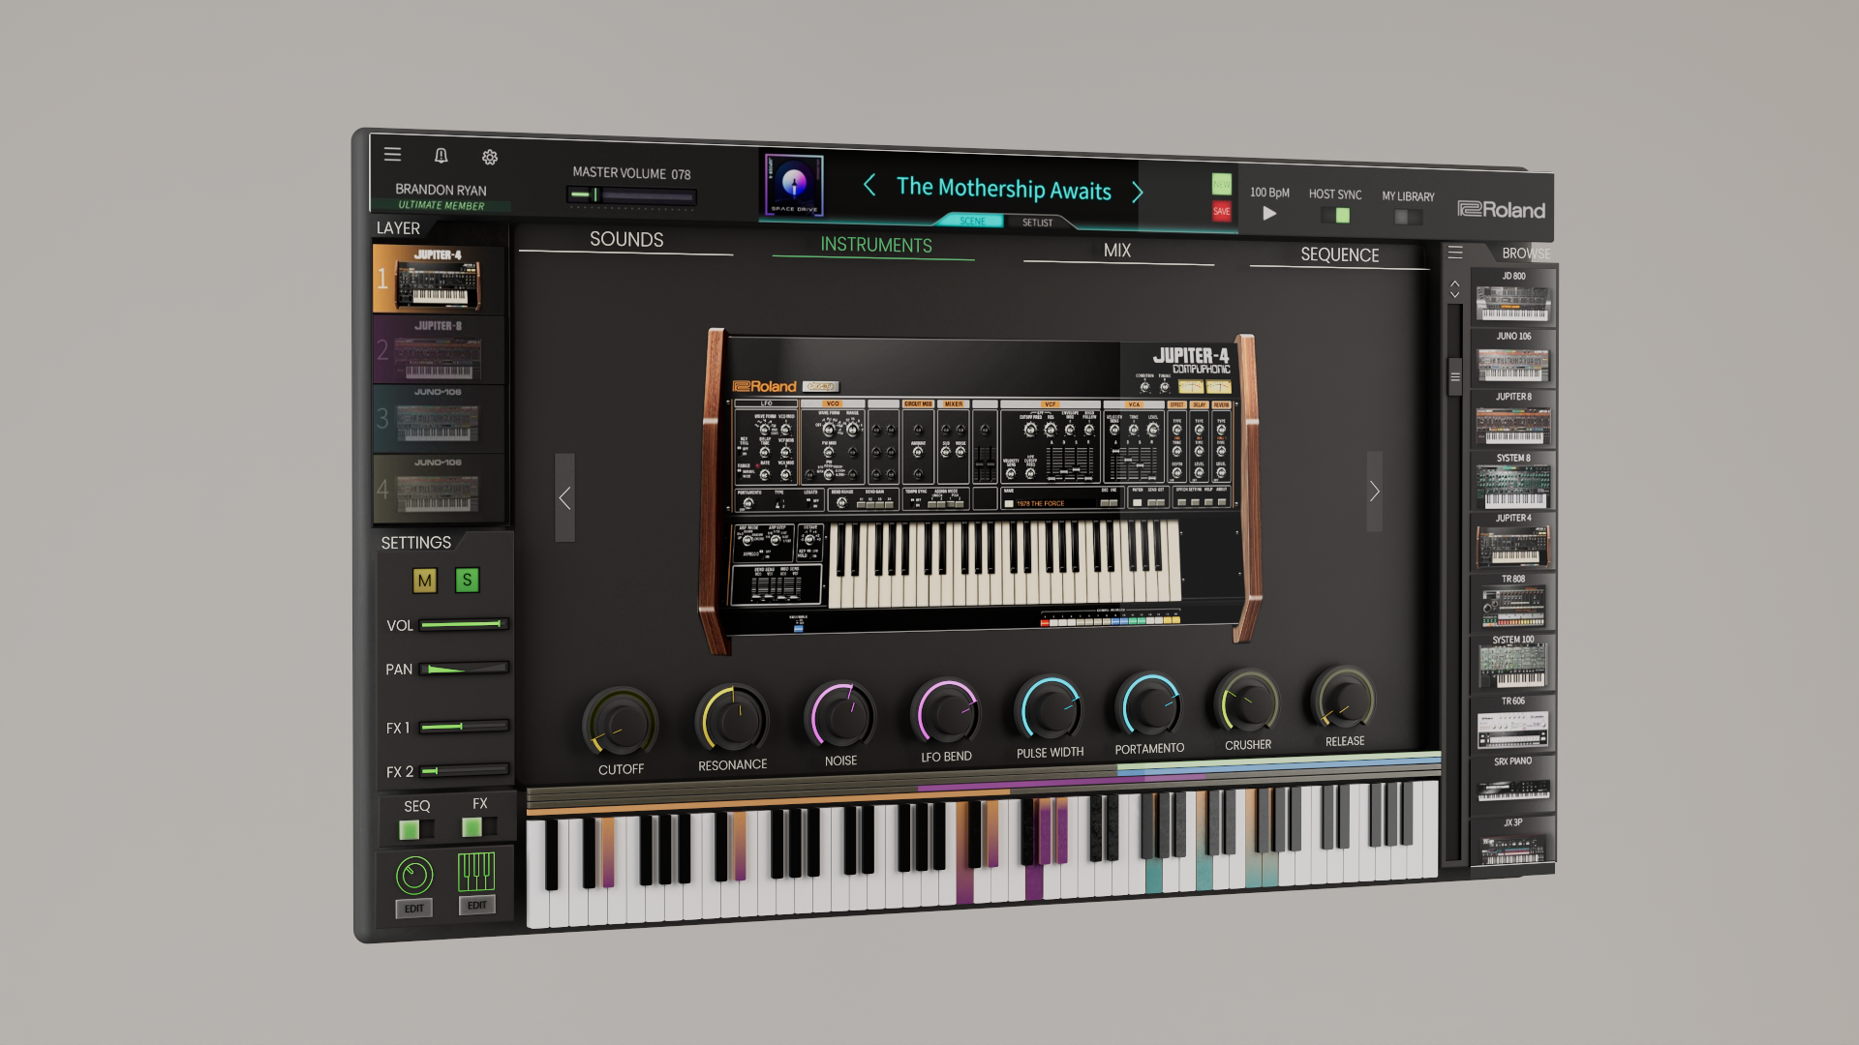This screenshot has width=1859, height=1045.
Task: Click the green sequencer dial icon
Action: pos(414,876)
